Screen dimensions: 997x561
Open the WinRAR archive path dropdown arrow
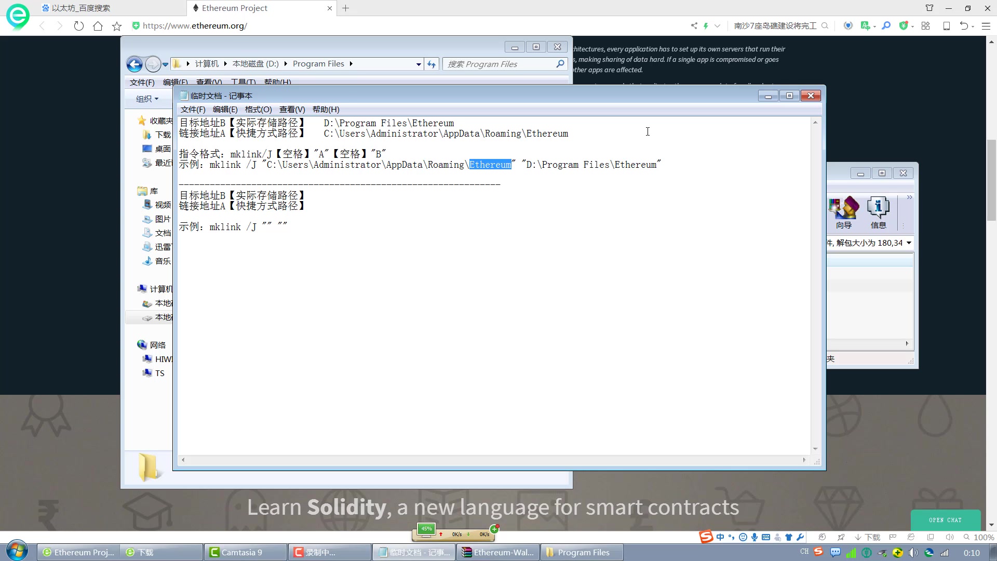tap(909, 243)
